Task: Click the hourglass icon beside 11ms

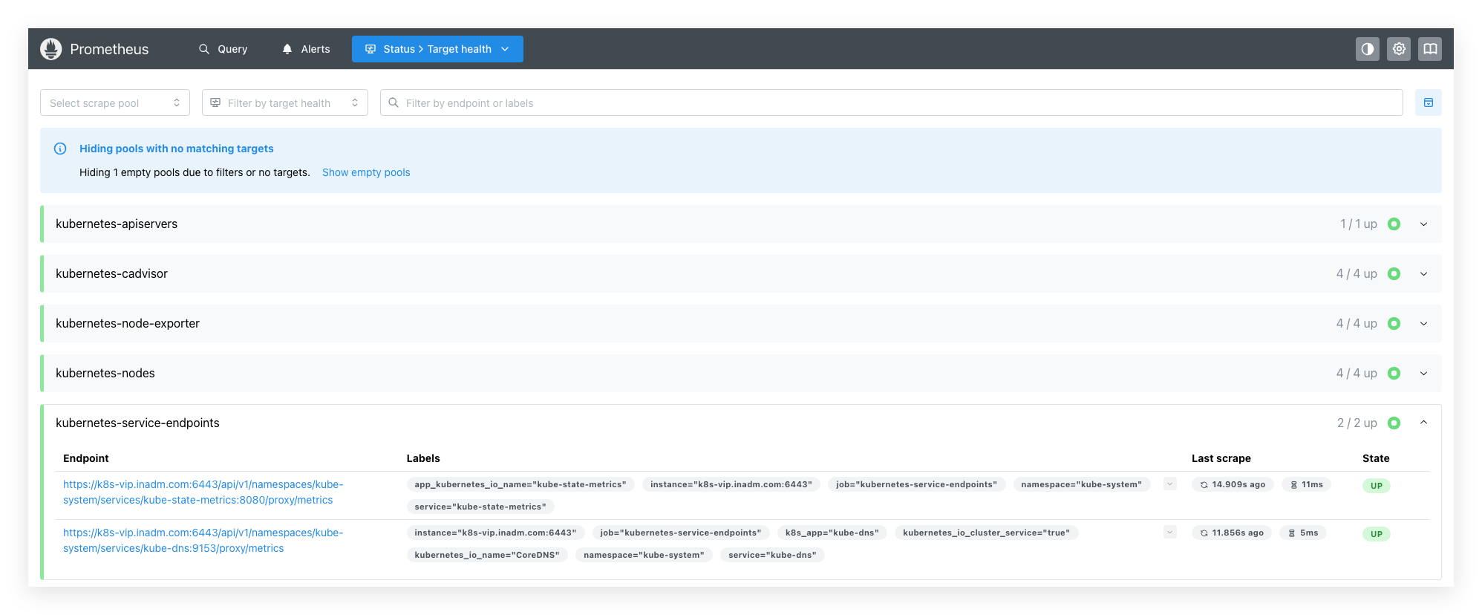Action: [x=1294, y=484]
